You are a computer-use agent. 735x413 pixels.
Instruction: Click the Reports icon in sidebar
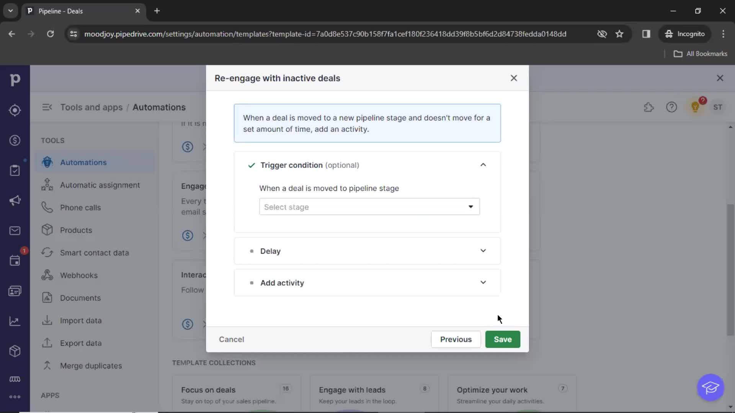tap(15, 321)
